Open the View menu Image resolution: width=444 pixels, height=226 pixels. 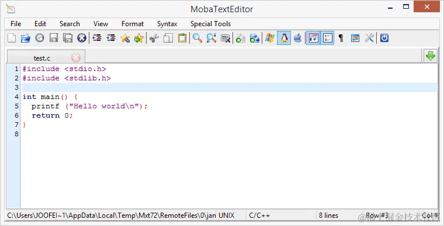(101, 24)
